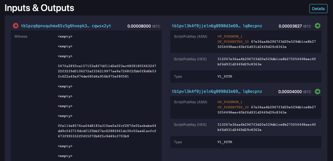The height and width of the screenshot is (161, 333).
Task: Select witness hex starting 0fe116e8576ca64d8183
Action: tap(107, 131)
